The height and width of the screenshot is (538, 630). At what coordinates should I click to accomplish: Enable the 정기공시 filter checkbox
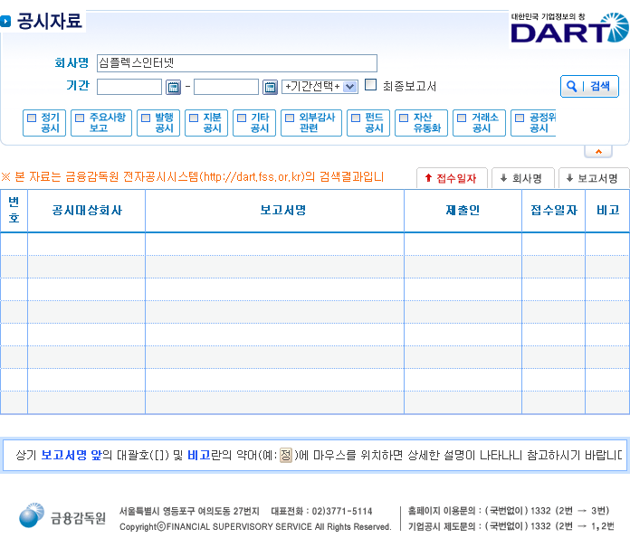[x=32, y=118]
